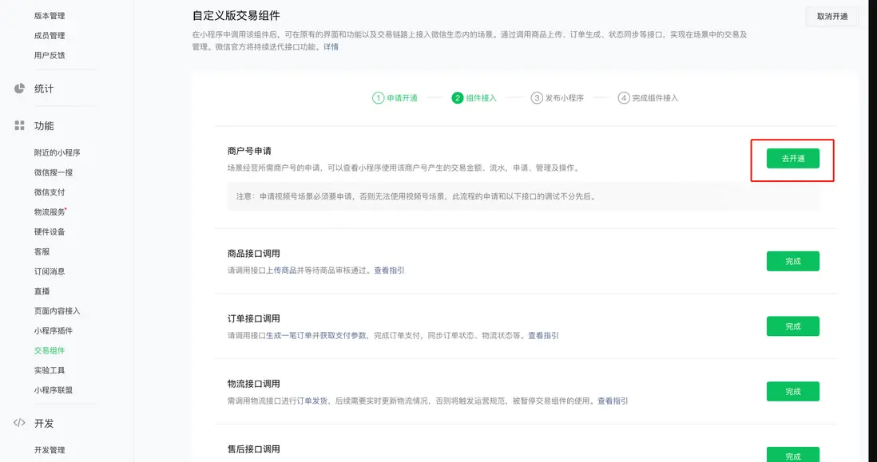
Task: Click the 订单接口调用 heading
Action: [253, 318]
